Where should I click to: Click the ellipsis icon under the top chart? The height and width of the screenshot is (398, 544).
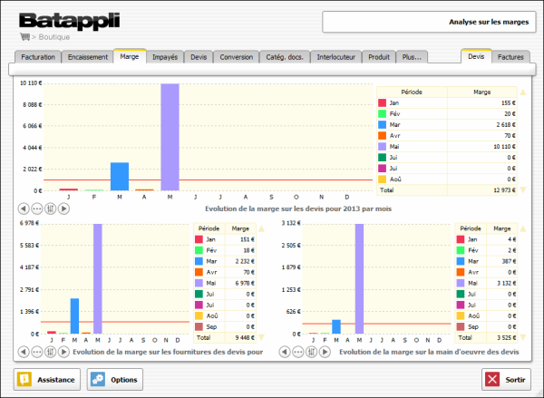[36, 208]
